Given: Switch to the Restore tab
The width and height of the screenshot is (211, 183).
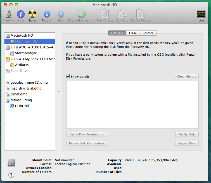Looking at the screenshot, I should point(148,33).
